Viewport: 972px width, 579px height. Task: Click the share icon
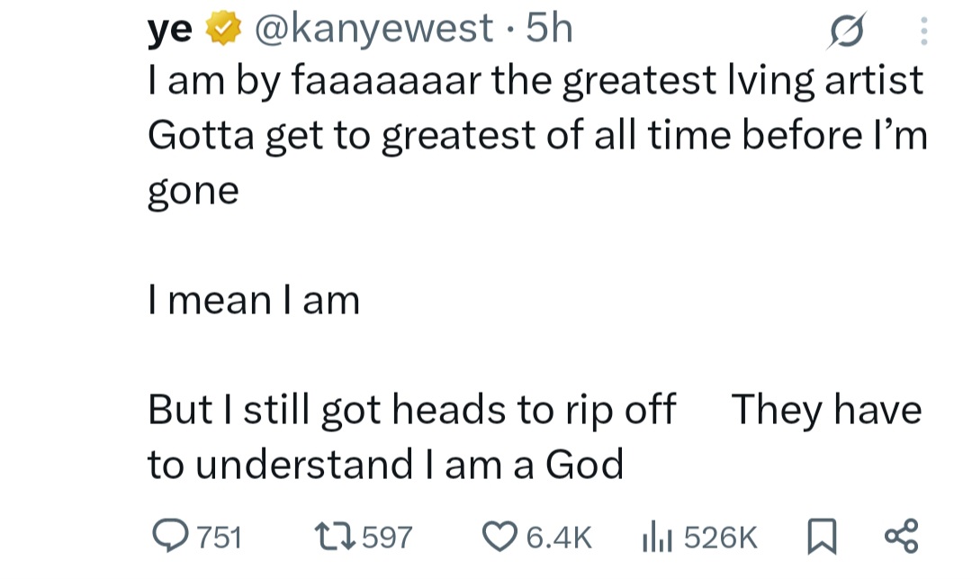[x=900, y=536]
